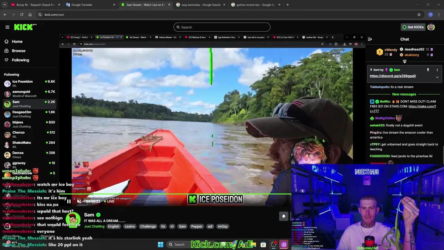
Task: Open the Following page in the sidebar
Action: pyautogui.click(x=20, y=60)
